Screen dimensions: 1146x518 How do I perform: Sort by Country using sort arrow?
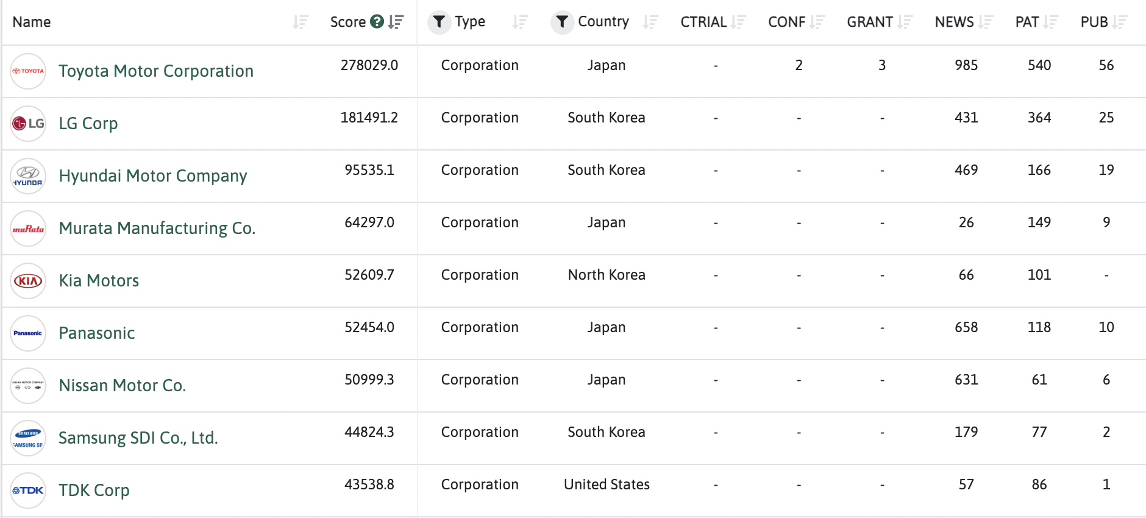[x=650, y=22]
